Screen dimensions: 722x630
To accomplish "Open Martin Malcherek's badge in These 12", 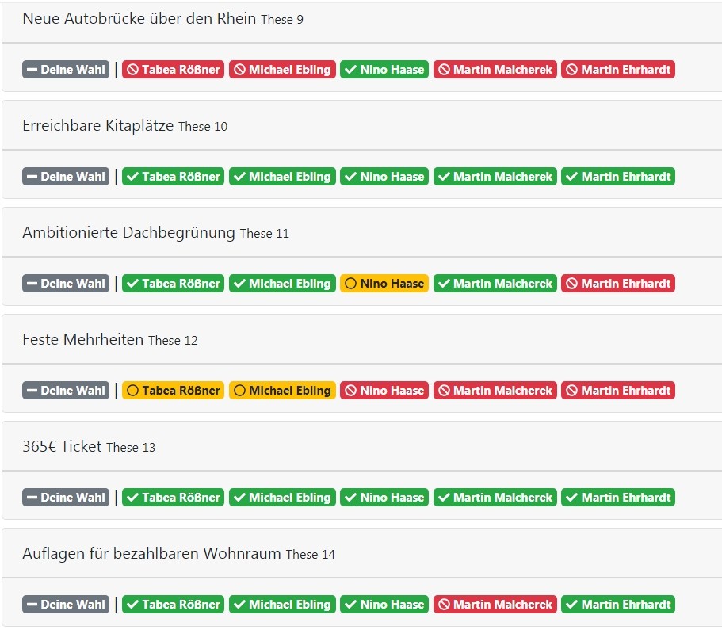I will [x=495, y=390].
